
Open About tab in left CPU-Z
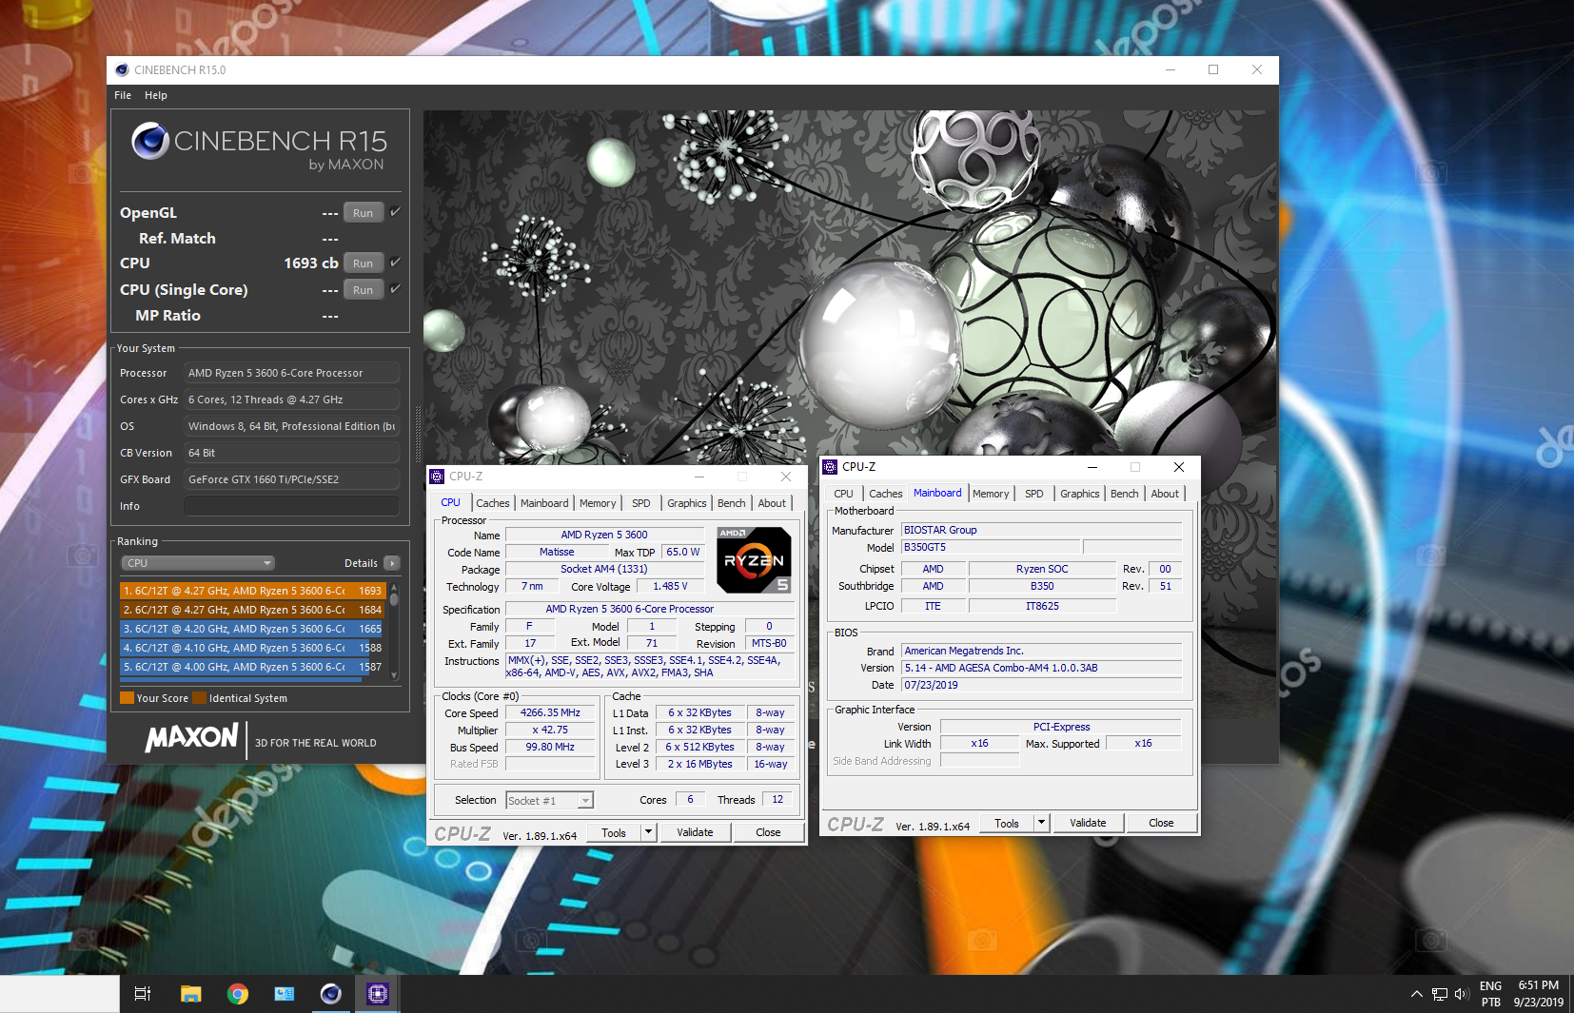tap(772, 503)
